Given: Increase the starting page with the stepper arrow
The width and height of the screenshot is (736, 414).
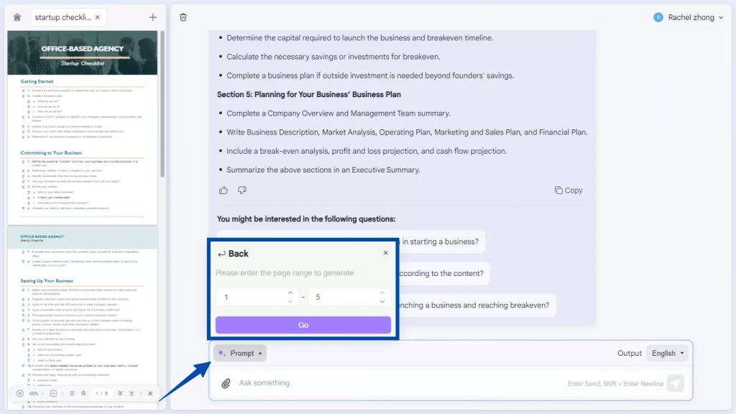Looking at the screenshot, I should point(290,293).
